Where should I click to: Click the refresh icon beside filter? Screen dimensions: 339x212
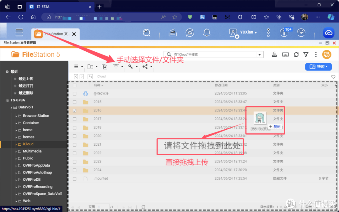(296, 54)
